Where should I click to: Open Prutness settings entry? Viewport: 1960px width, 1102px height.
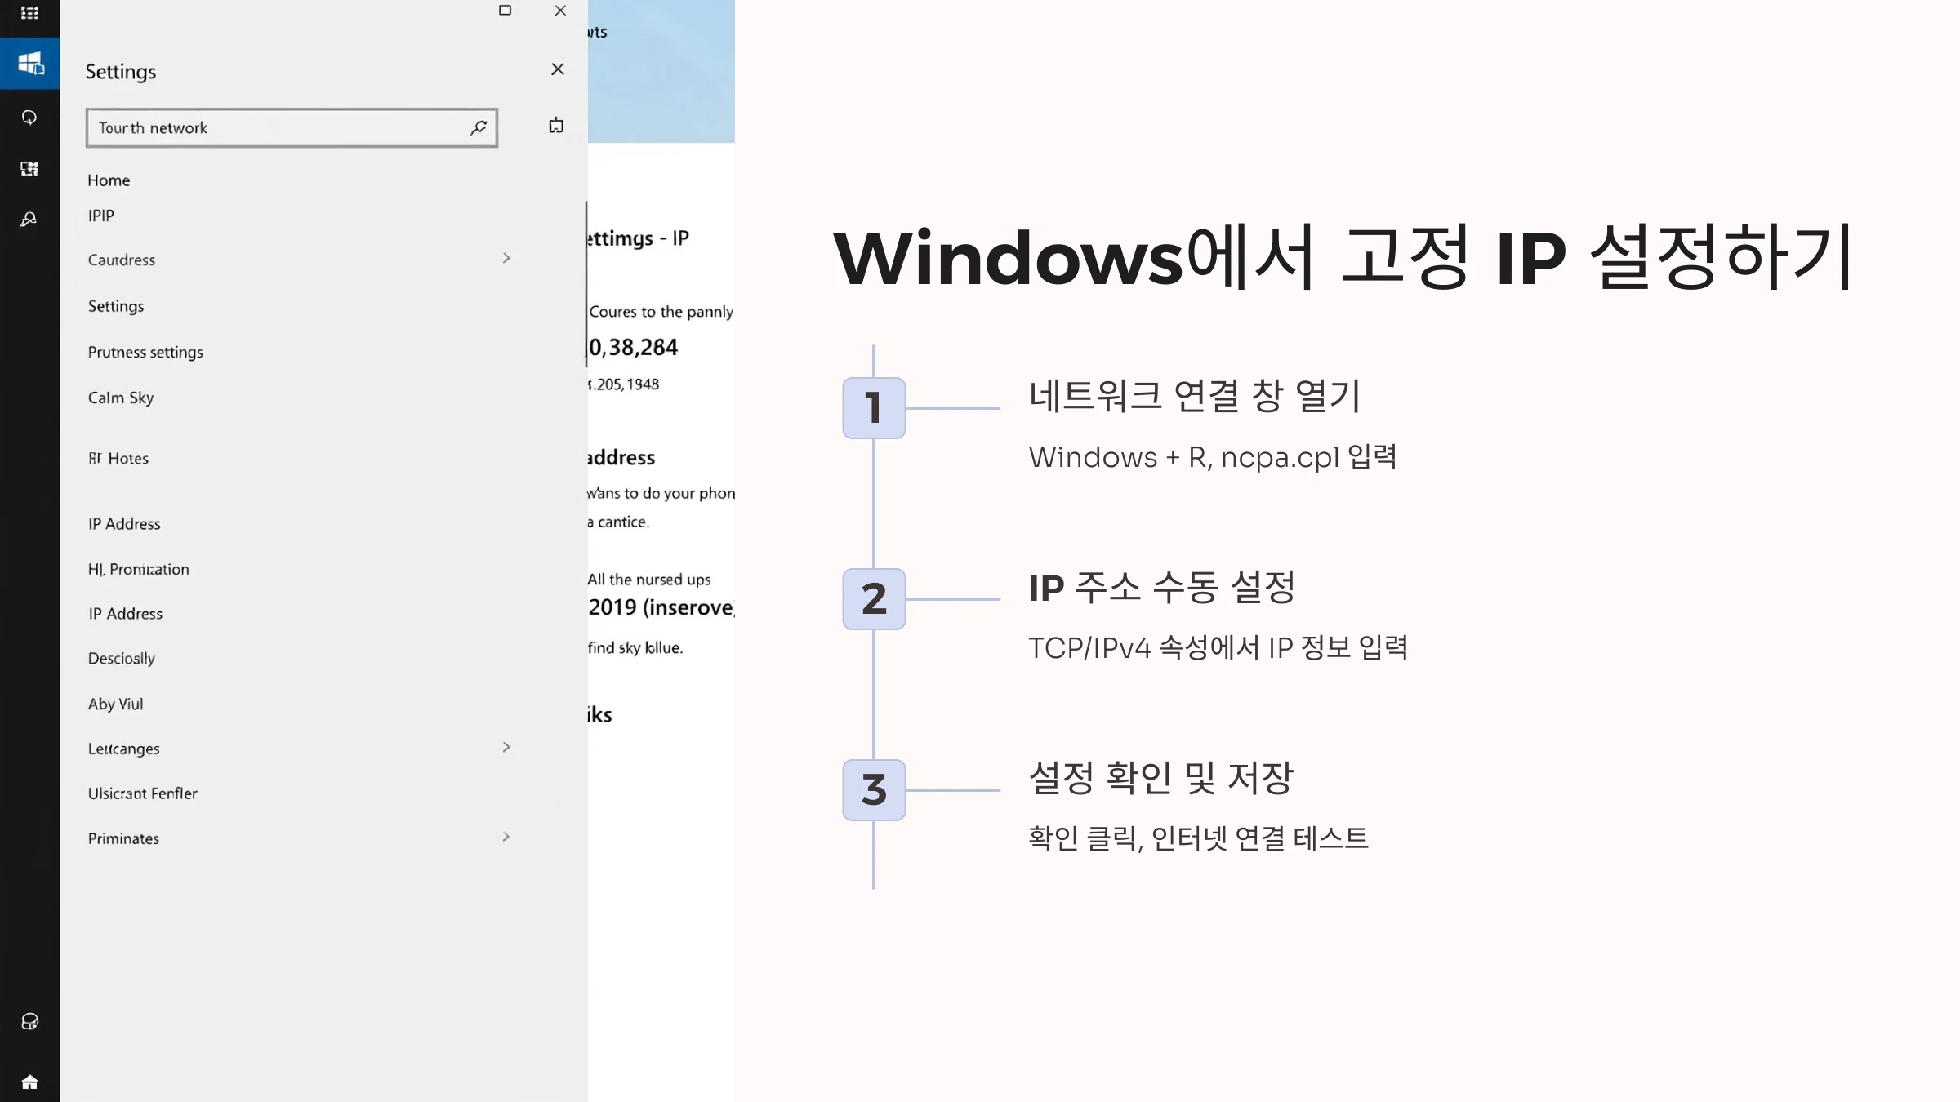pyautogui.click(x=145, y=352)
